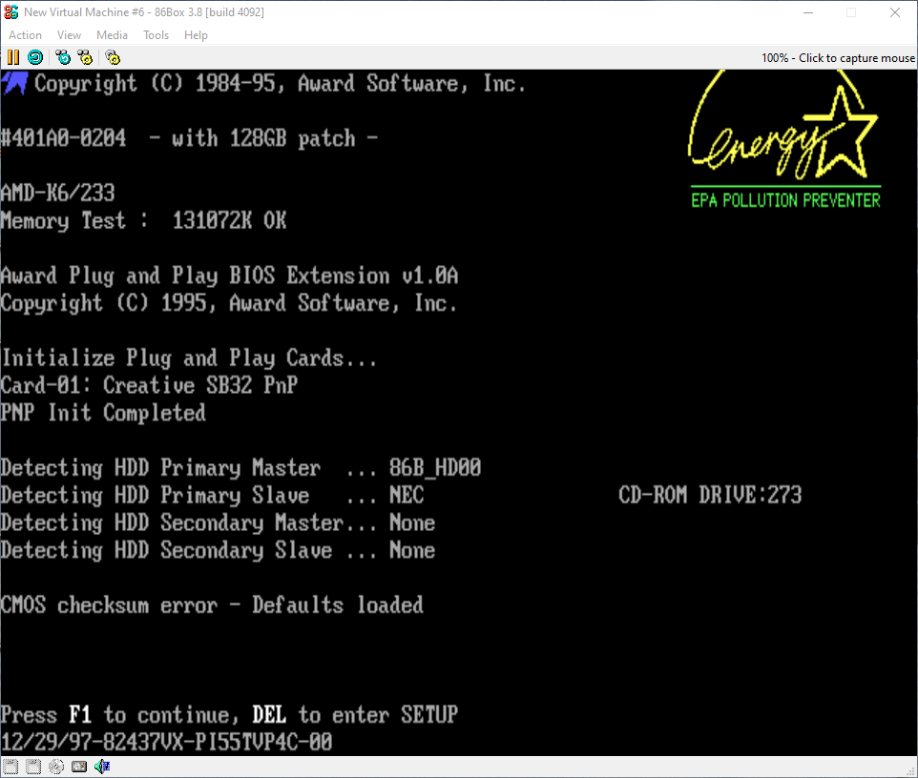Image resolution: width=918 pixels, height=778 pixels.
Task: Open the Action menu
Action: coord(26,35)
